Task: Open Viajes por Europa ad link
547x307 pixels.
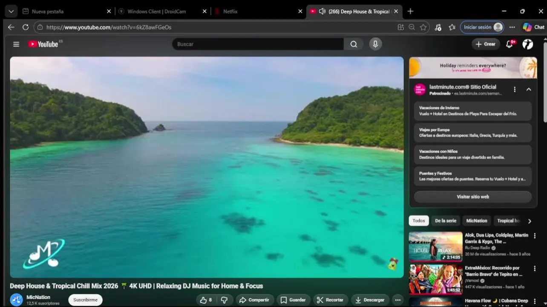Action: (x=473, y=133)
